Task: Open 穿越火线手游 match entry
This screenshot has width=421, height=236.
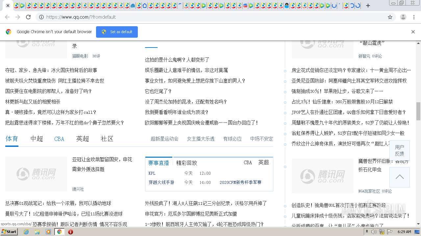Action: coord(161,183)
